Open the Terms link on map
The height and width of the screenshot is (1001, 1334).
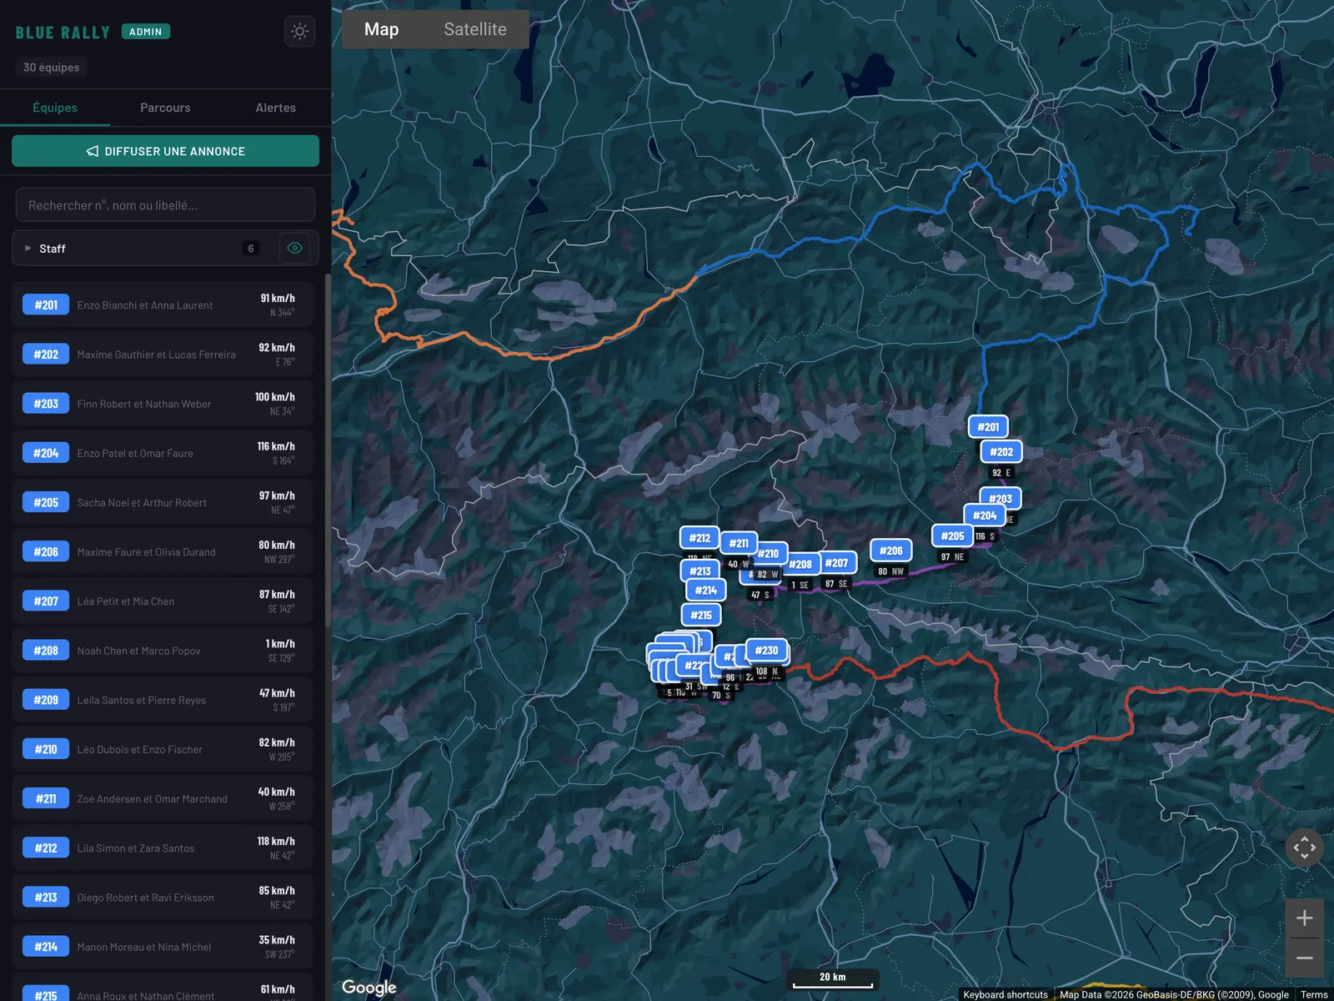[1314, 994]
